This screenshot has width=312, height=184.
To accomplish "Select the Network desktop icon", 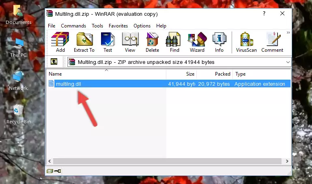I will pyautogui.click(x=18, y=81).
